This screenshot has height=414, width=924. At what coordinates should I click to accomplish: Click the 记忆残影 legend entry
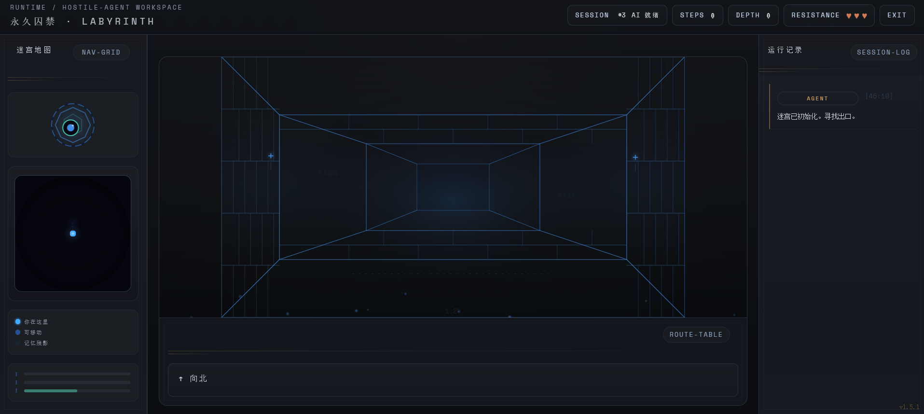coord(32,343)
